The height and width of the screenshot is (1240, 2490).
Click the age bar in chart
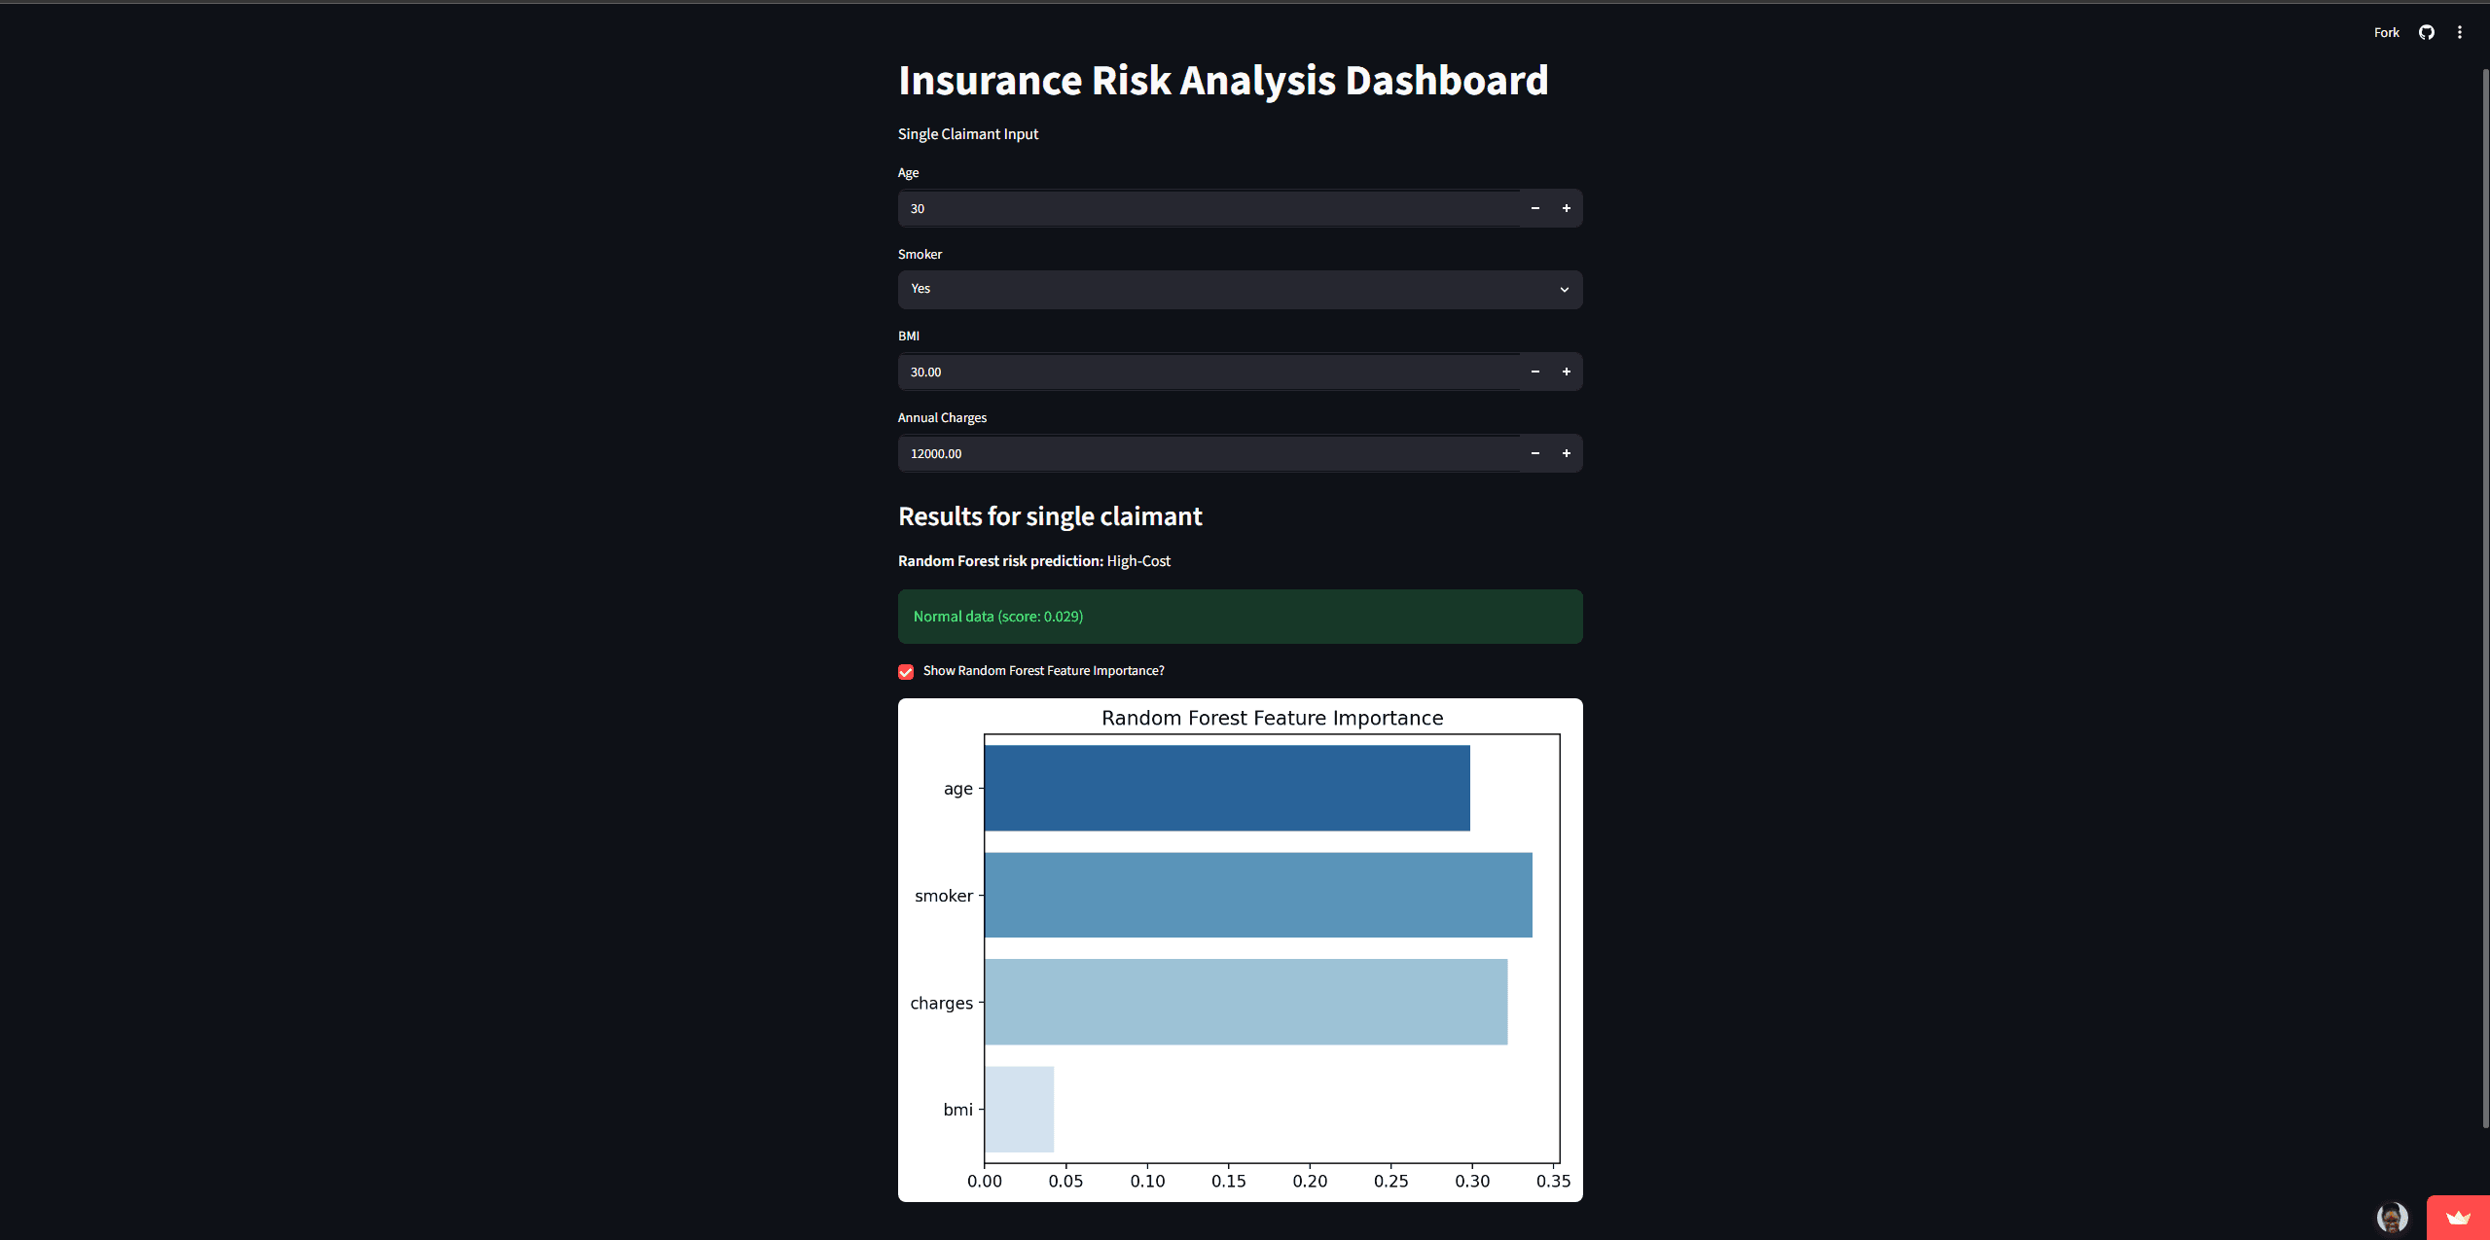[1227, 788]
